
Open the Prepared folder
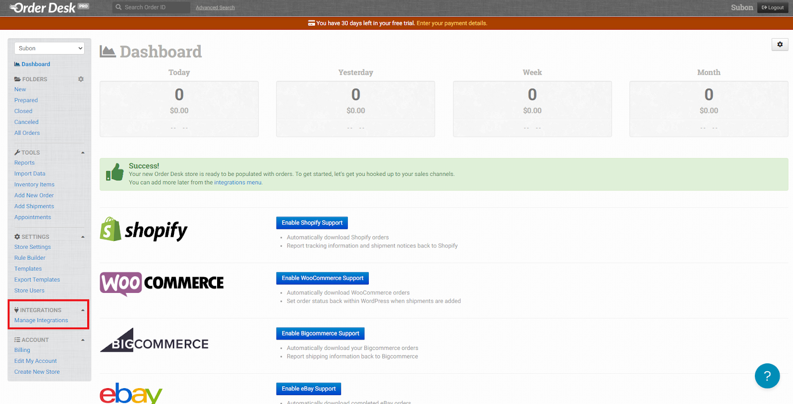(x=26, y=101)
